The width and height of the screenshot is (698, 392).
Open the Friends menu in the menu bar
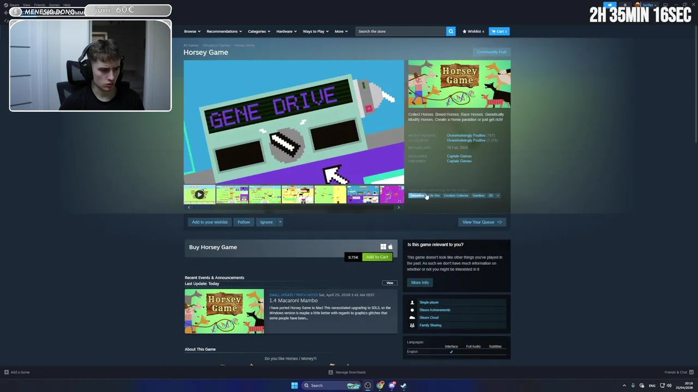(40, 5)
